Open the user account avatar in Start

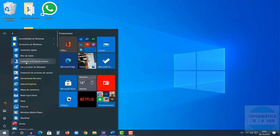point(5,103)
